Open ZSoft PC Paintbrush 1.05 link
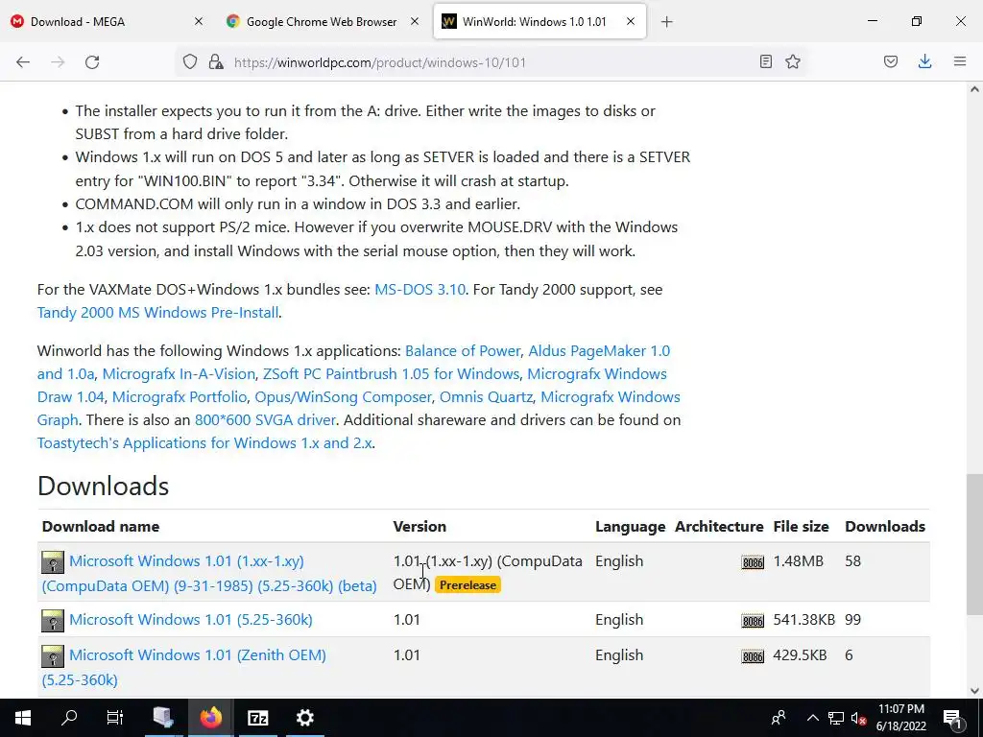 click(x=391, y=374)
